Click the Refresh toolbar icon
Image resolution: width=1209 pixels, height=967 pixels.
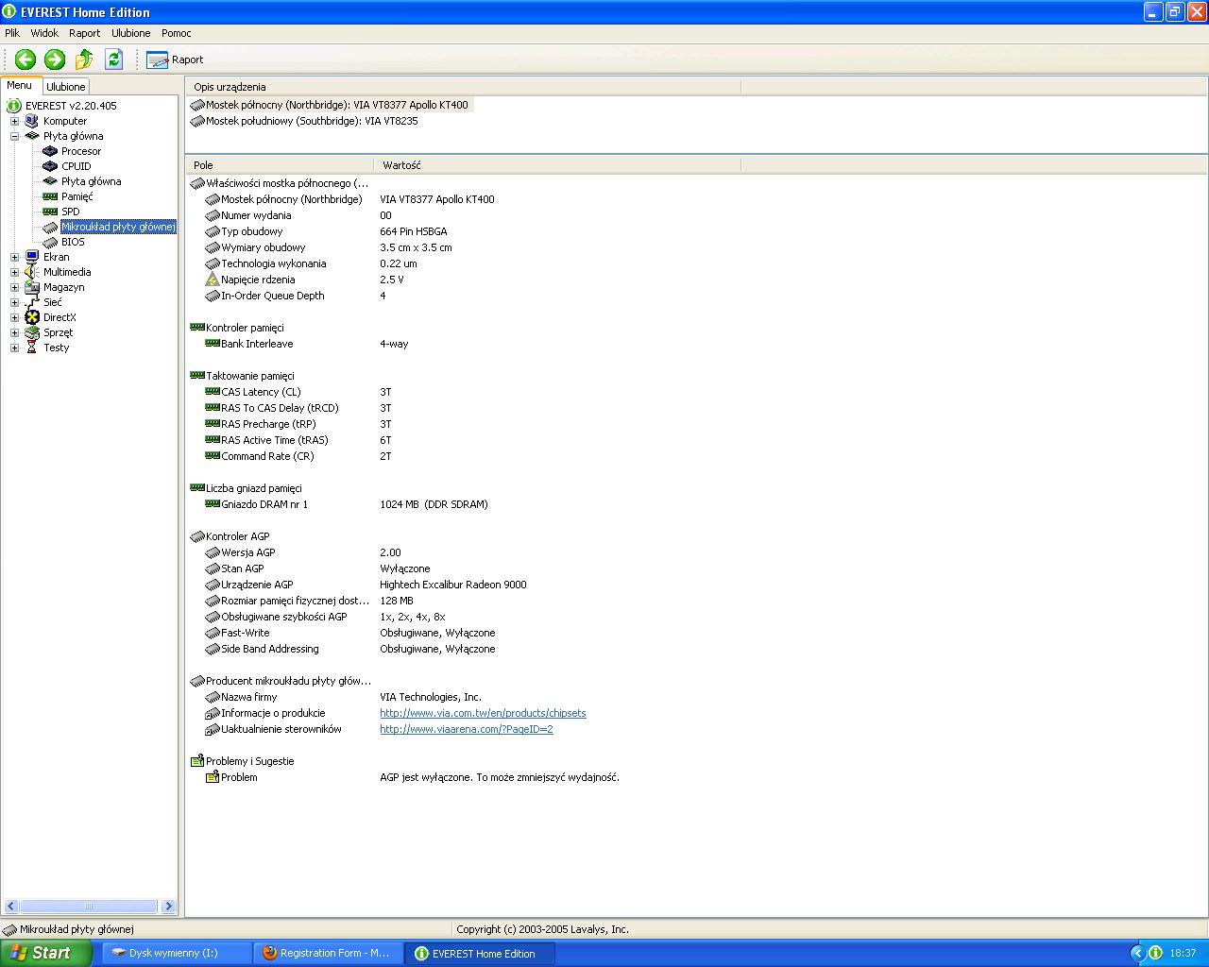tap(114, 59)
